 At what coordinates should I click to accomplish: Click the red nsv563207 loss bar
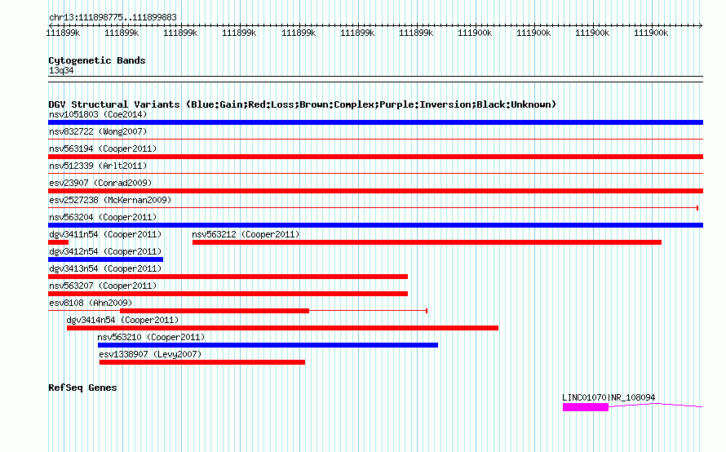tap(228, 294)
